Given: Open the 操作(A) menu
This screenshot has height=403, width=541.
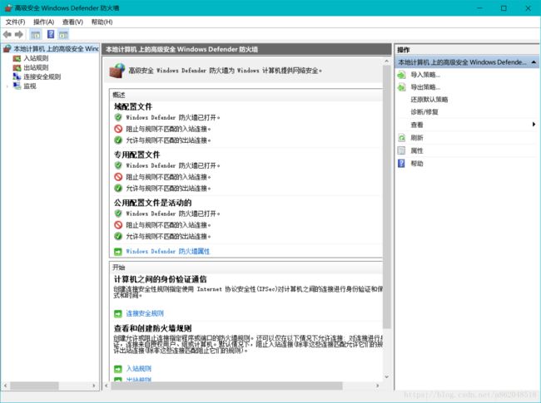Looking at the screenshot, I should pyautogui.click(x=44, y=22).
